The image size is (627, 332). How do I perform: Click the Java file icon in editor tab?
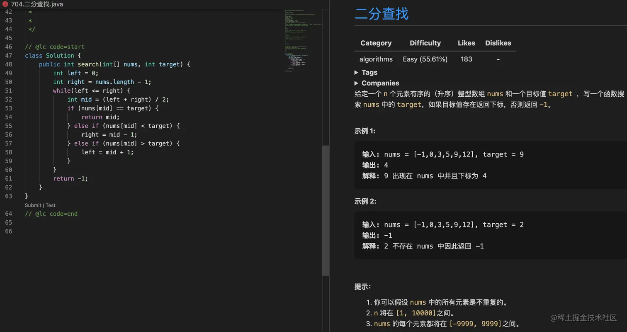point(5,4)
